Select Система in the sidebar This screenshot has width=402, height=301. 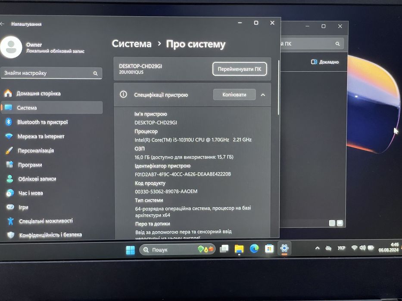pyautogui.click(x=52, y=108)
